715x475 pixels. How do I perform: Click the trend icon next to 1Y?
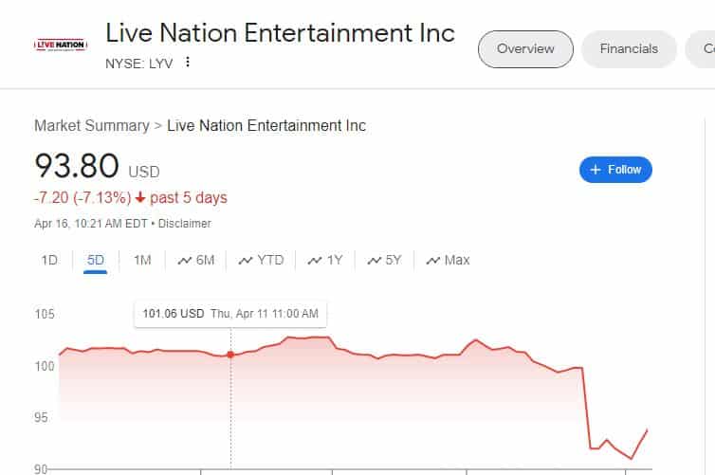(315, 261)
